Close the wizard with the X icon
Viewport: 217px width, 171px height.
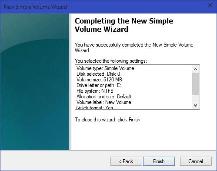pyautogui.click(x=210, y=5)
